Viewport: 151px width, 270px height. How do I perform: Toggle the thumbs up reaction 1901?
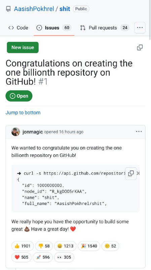(23, 246)
